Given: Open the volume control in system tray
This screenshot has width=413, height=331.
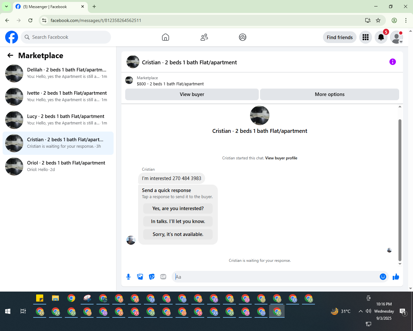Looking at the screenshot, I should point(368,311).
